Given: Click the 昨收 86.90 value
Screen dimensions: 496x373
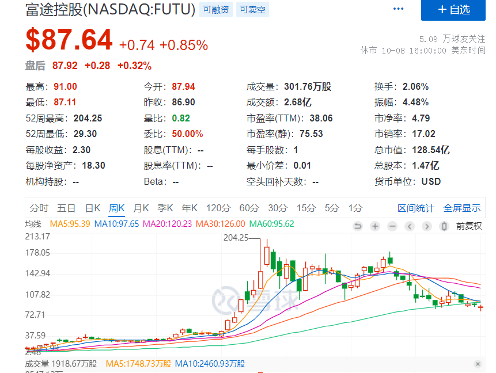Looking at the screenshot, I should 183,102.
